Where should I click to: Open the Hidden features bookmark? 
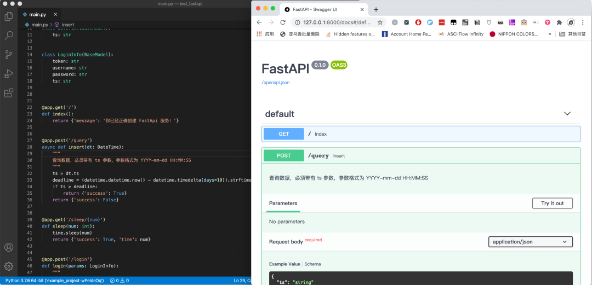[x=350, y=34]
